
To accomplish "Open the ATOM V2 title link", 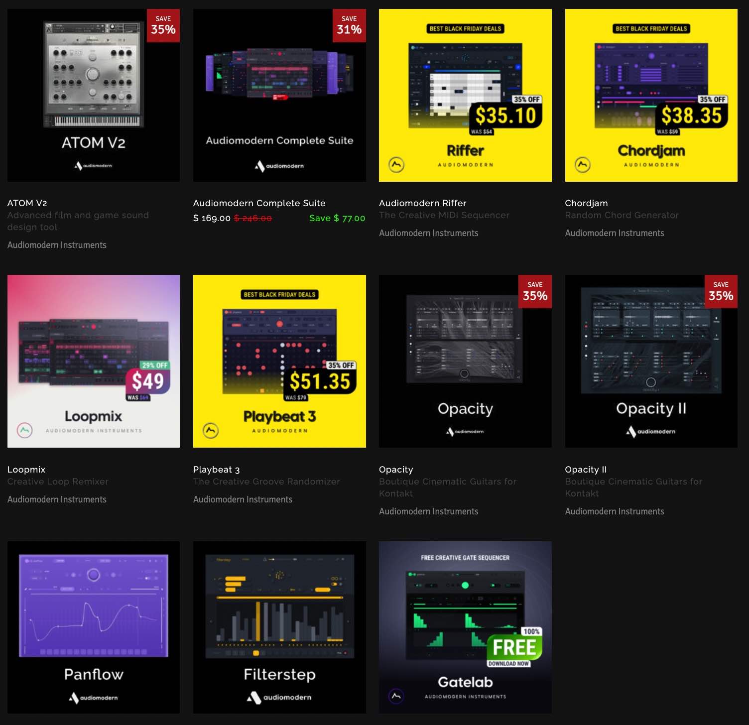I will tap(27, 203).
